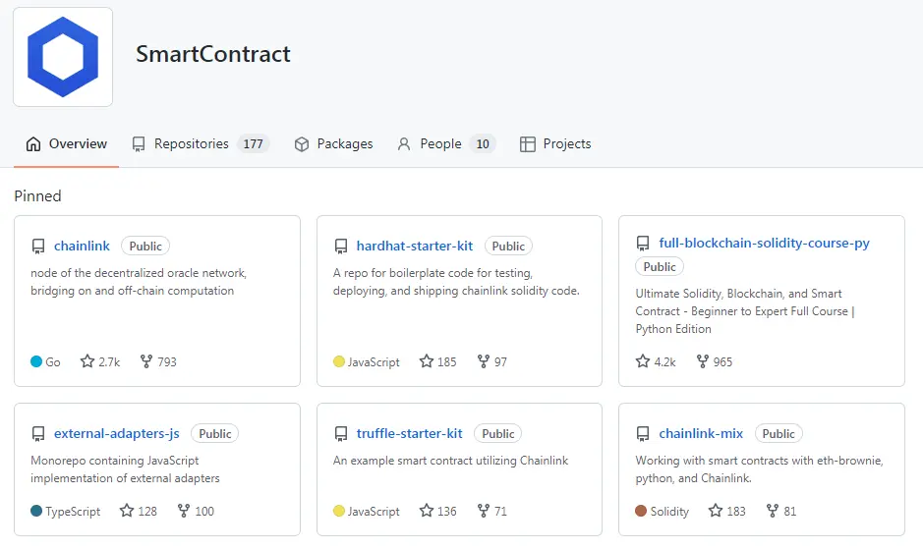Click the repo icon beside chainlink-mix
This screenshot has width=923, height=549.
[643, 434]
